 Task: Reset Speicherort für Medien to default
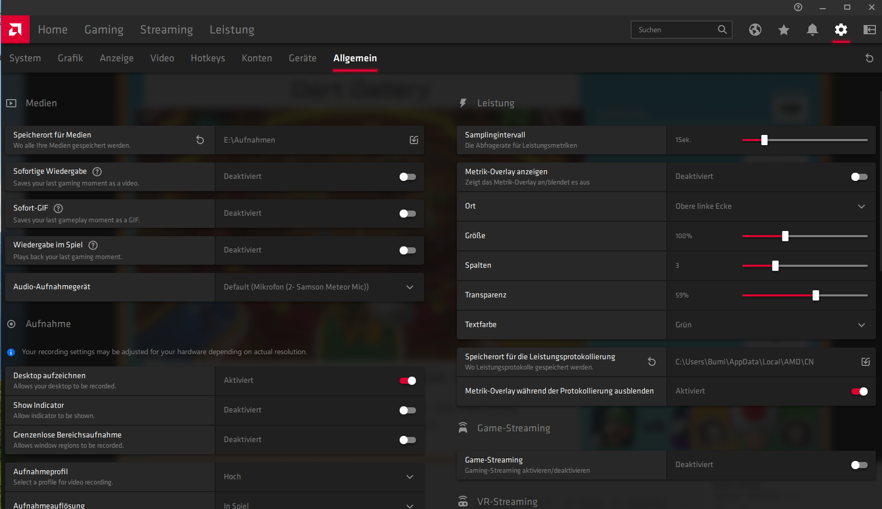(x=200, y=140)
